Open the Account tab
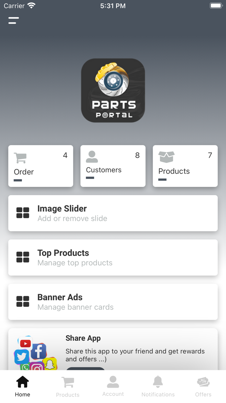Viewport: 226px width, 403px height. coord(113,386)
